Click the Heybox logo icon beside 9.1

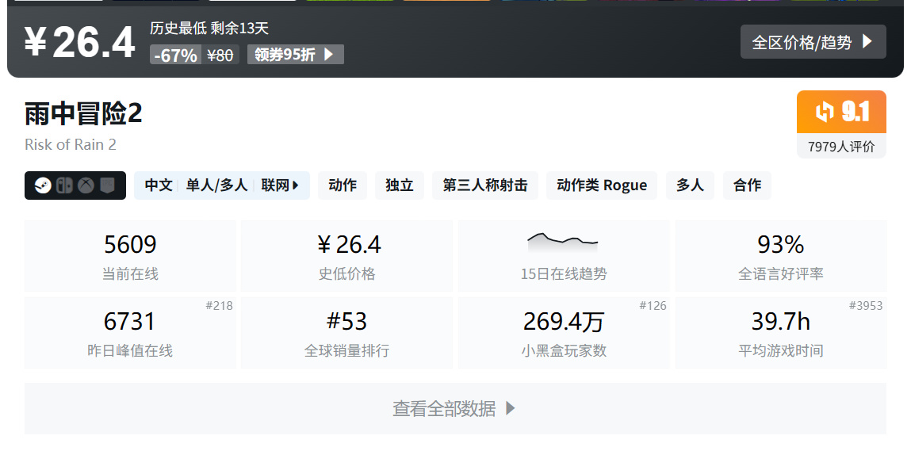(x=825, y=112)
